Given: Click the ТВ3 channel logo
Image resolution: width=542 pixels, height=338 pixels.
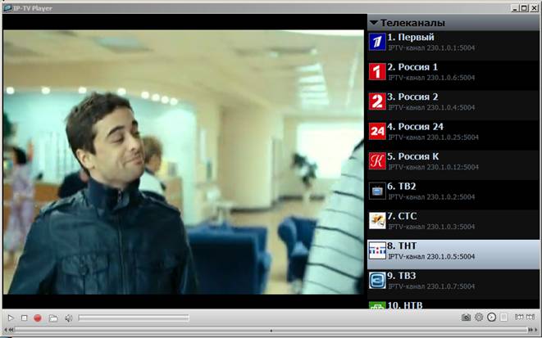Looking at the screenshot, I should pyautogui.click(x=377, y=281).
